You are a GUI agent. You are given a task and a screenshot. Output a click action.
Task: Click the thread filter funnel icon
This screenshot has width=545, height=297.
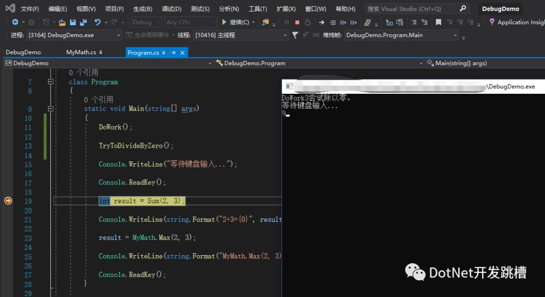coord(295,35)
